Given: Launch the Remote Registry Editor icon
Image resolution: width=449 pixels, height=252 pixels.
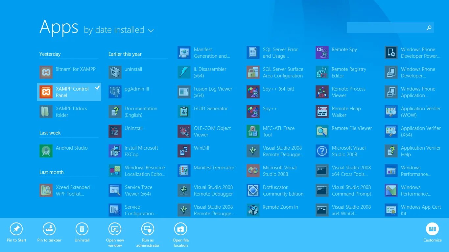Looking at the screenshot, I should (322, 72).
